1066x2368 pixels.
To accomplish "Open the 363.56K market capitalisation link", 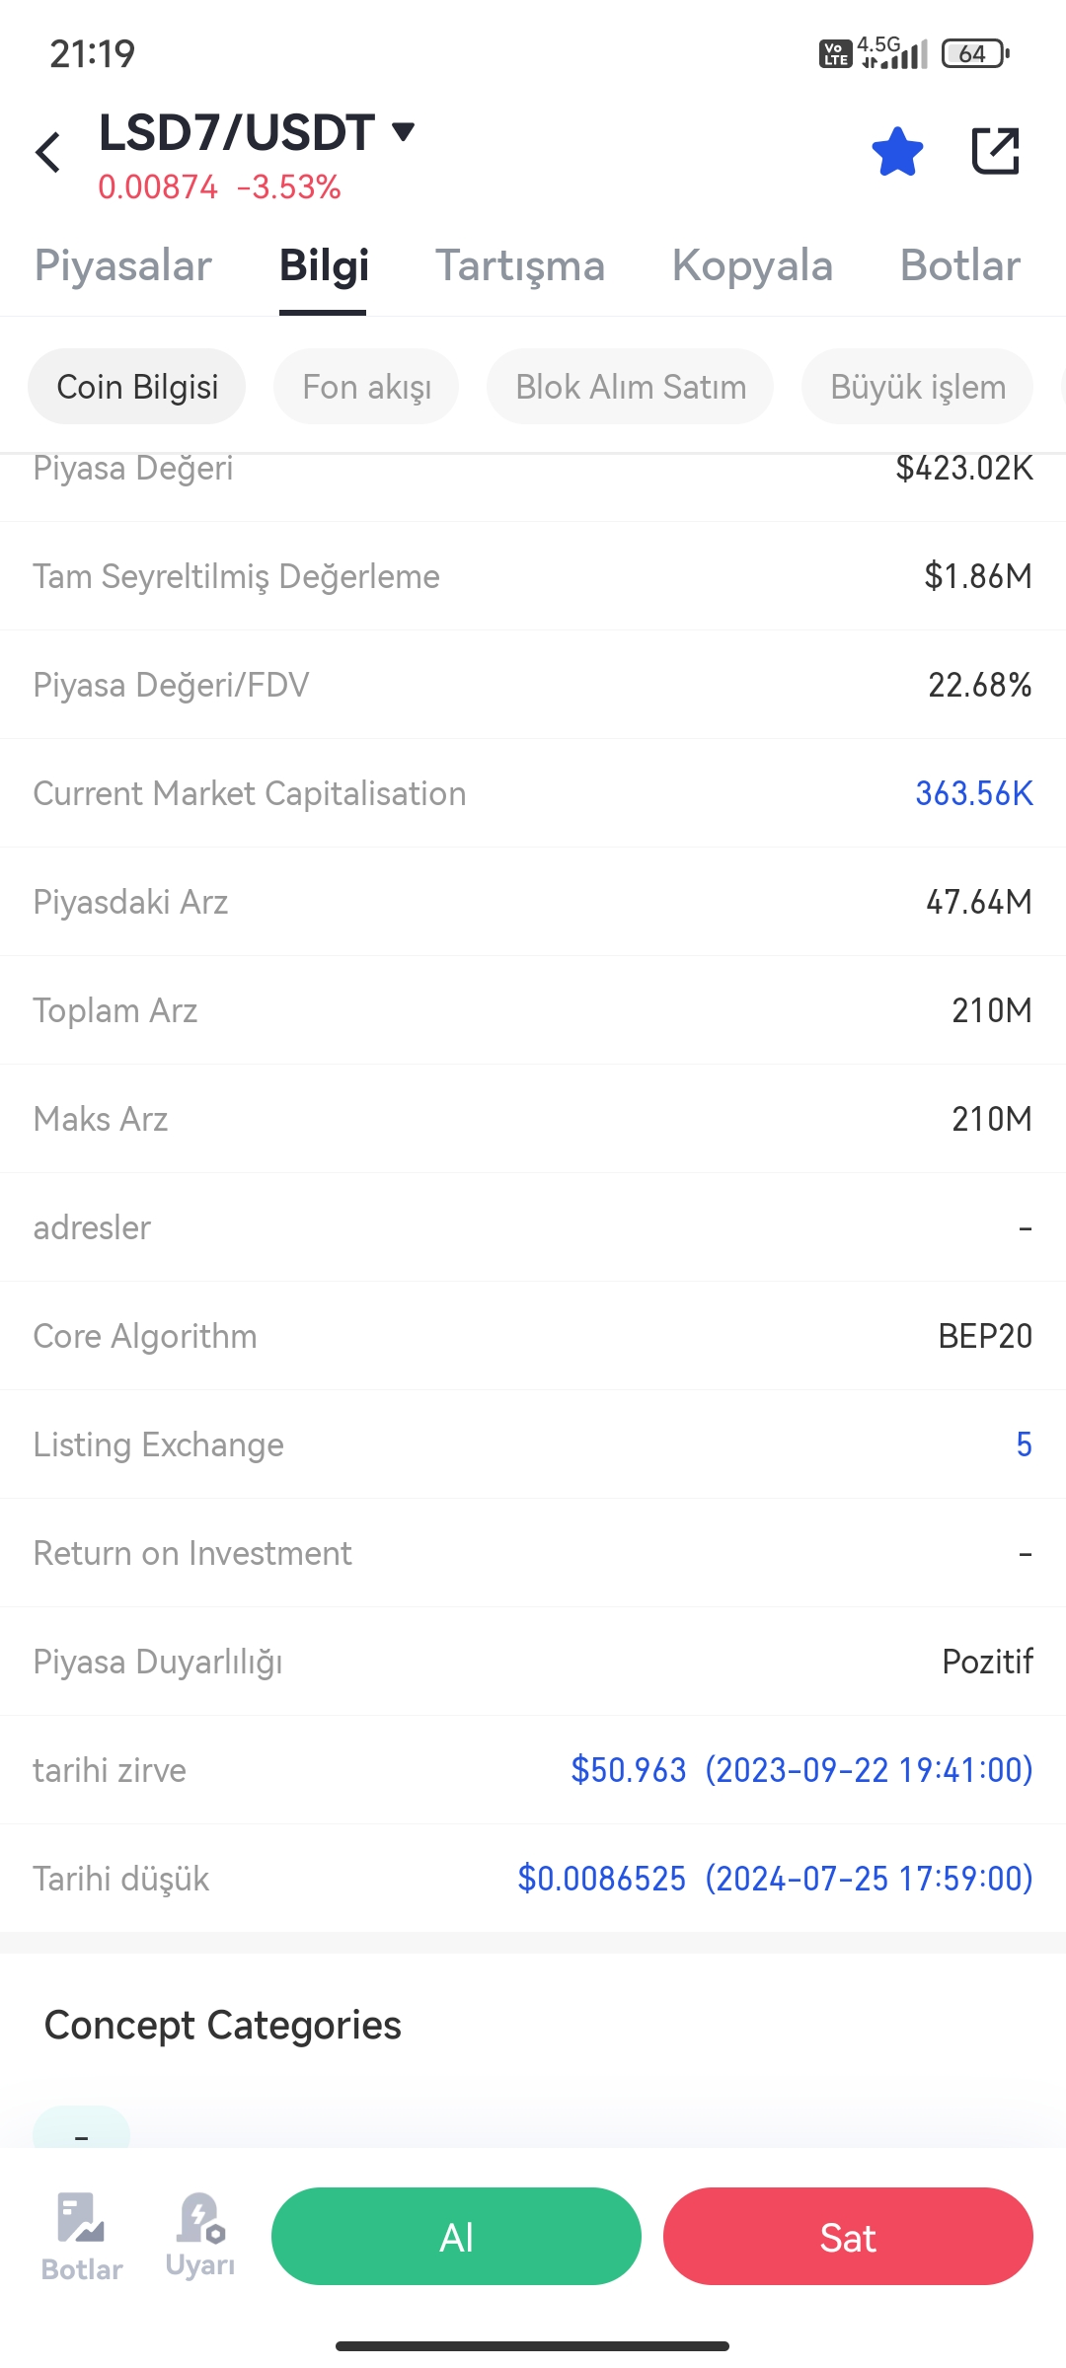I will [x=973, y=793].
